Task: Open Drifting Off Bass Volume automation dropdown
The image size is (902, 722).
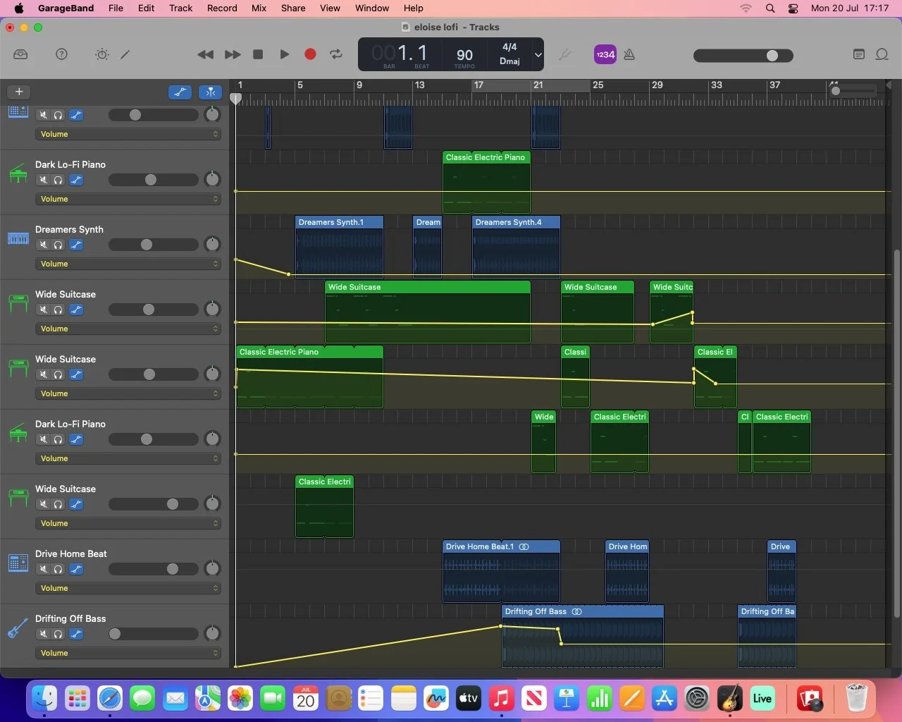Action: [128, 653]
